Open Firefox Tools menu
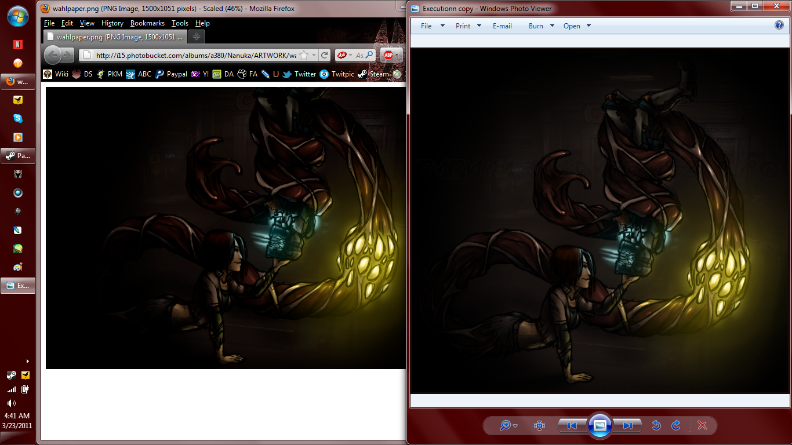The width and height of the screenshot is (792, 445). coord(180,23)
